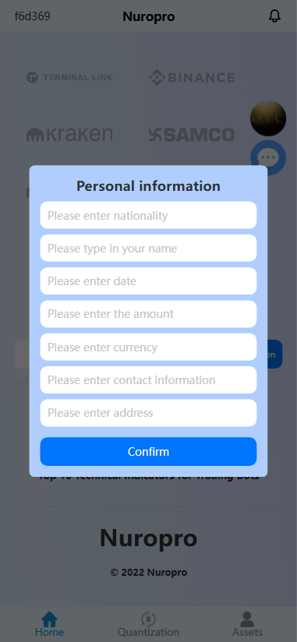Screen dimensions: 297x642
Task: Switch to the Quantization tab label
Action: tap(148, 632)
